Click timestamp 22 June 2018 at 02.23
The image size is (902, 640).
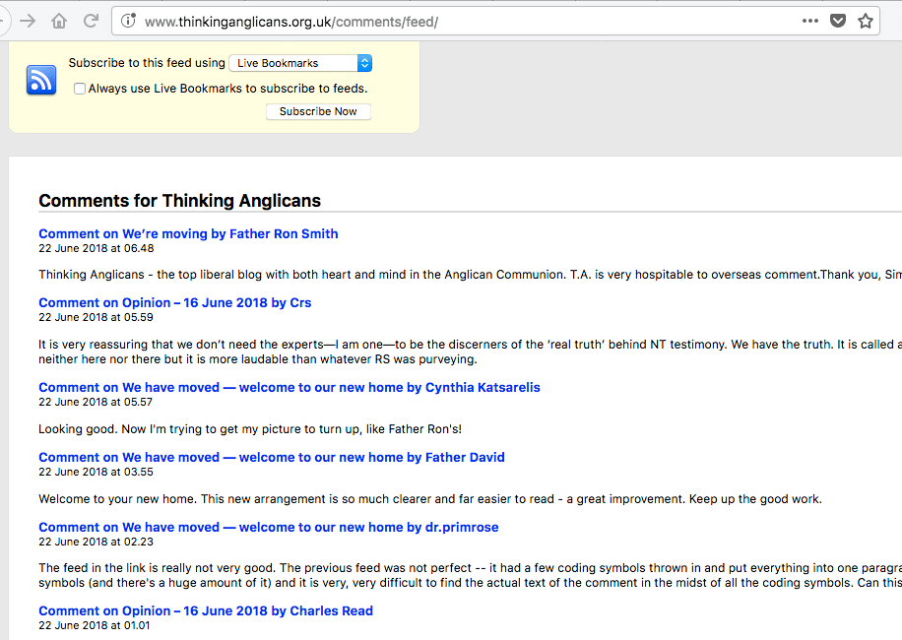point(96,542)
